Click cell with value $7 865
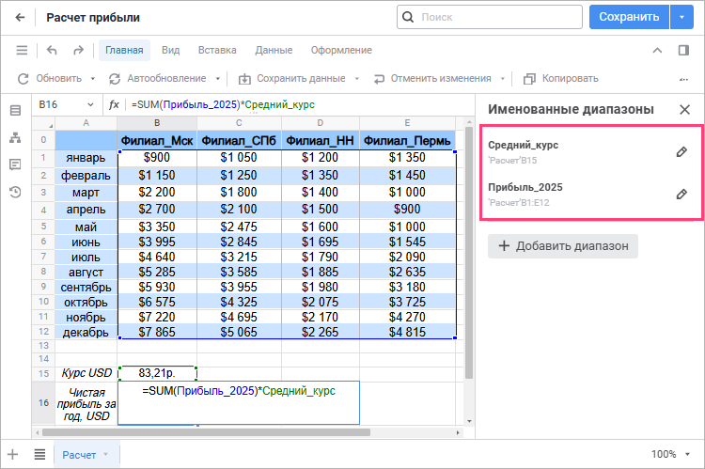 pyautogui.click(x=157, y=332)
